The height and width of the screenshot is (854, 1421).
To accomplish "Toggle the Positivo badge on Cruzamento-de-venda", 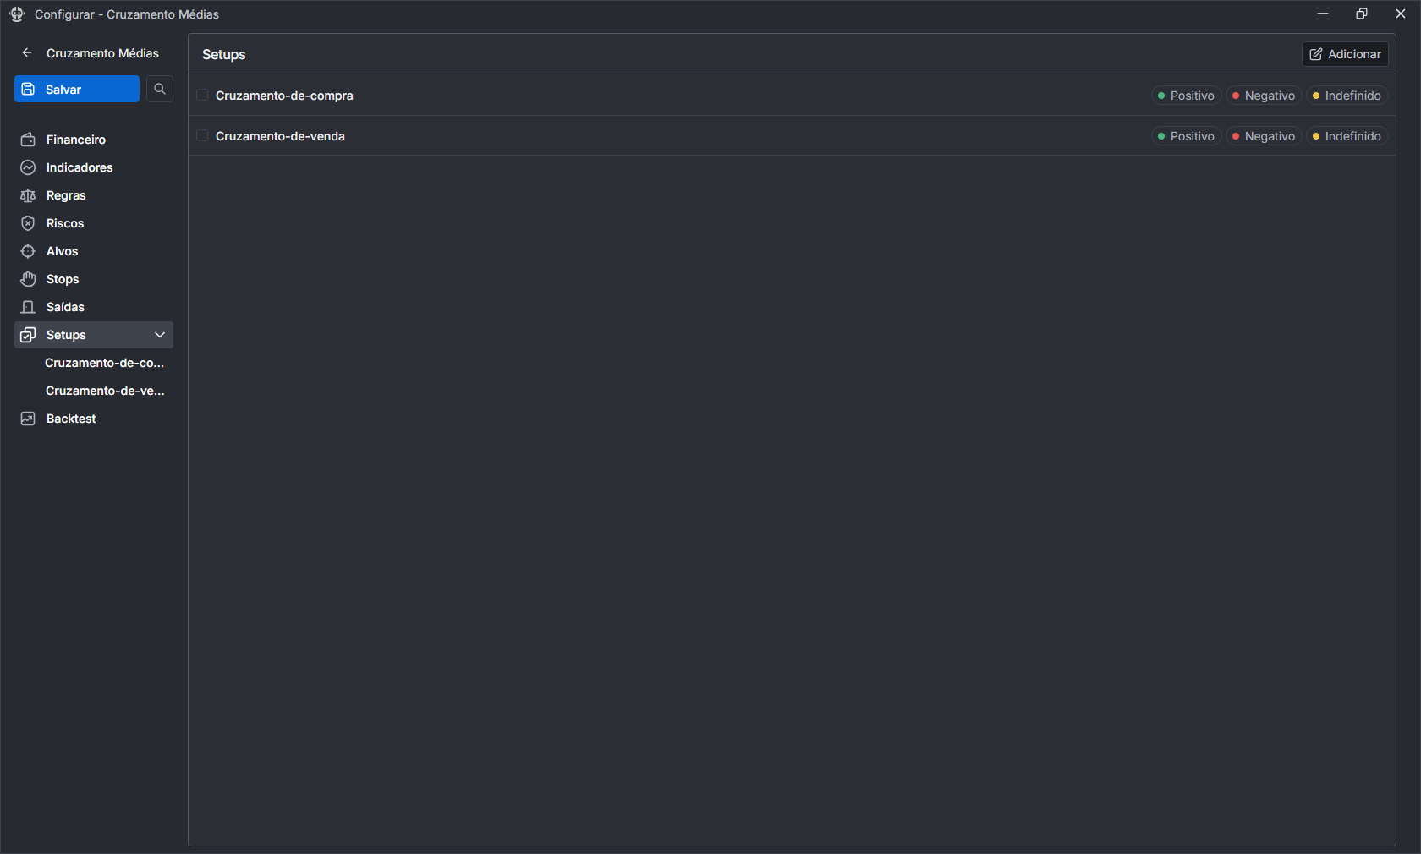I will (1185, 136).
